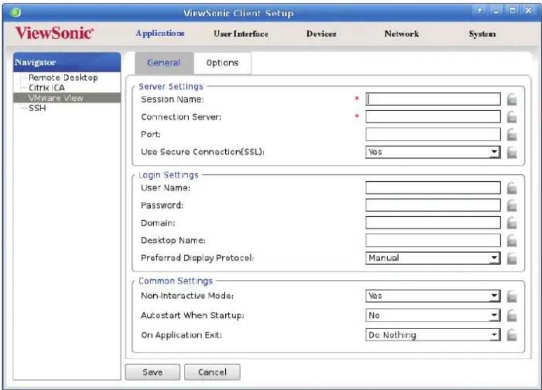Open the Devices menu
This screenshot has height=390, width=542.
tap(321, 34)
